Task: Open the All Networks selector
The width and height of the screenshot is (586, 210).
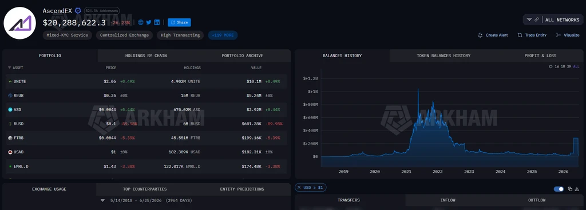Action: tap(562, 20)
